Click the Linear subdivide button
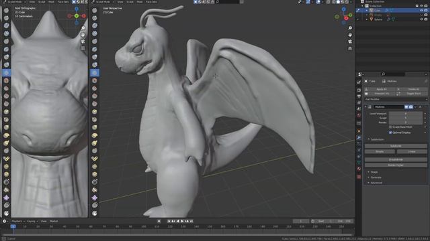 [x=412, y=152]
